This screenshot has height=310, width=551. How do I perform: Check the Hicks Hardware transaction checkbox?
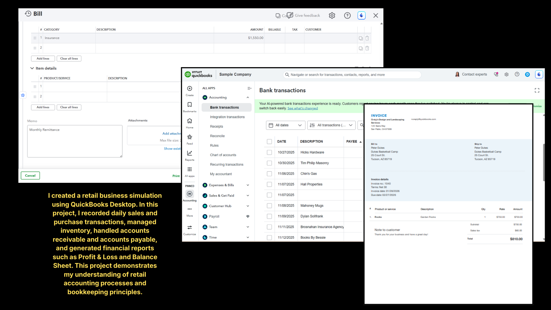pos(269,152)
